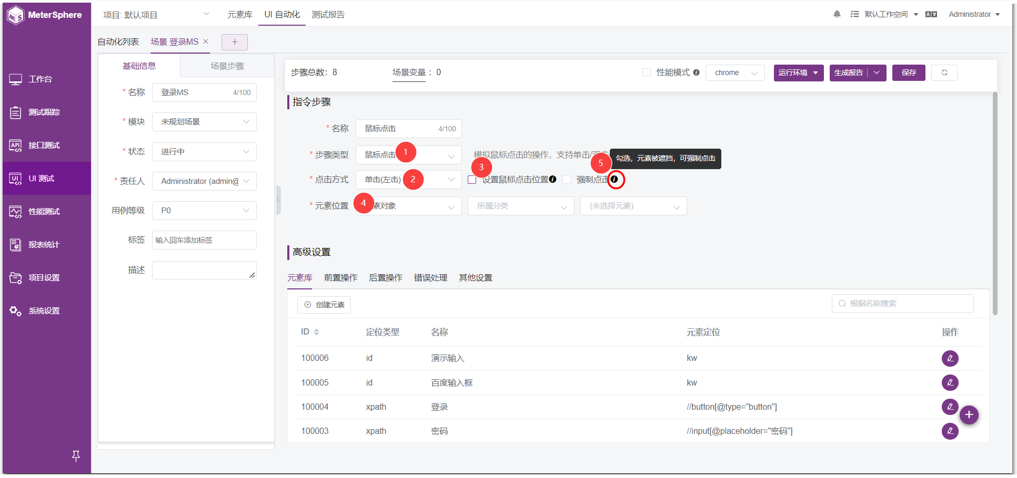Switch language with the top-bar translate icon
The width and height of the screenshot is (1017, 478).
931,14
